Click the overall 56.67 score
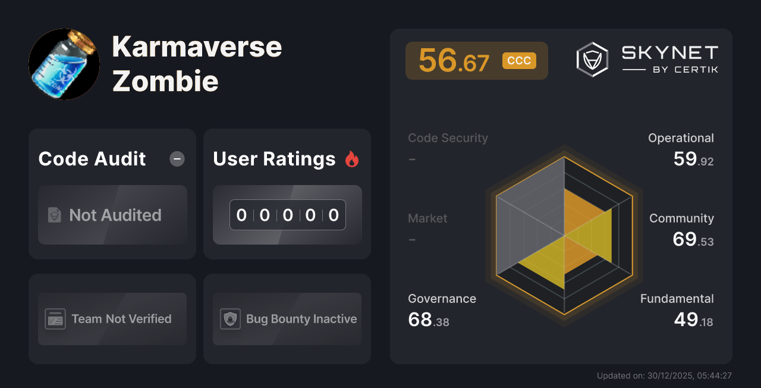This screenshot has width=761, height=388. (x=453, y=60)
